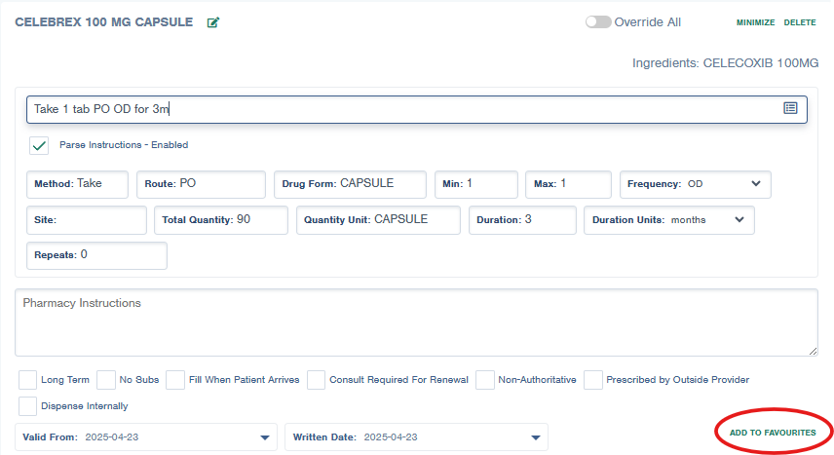834x455 pixels.
Task: Open the instruction templates list icon
Action: pyautogui.click(x=790, y=108)
